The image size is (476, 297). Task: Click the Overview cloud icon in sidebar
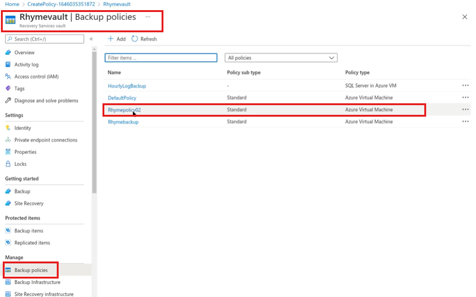8,53
